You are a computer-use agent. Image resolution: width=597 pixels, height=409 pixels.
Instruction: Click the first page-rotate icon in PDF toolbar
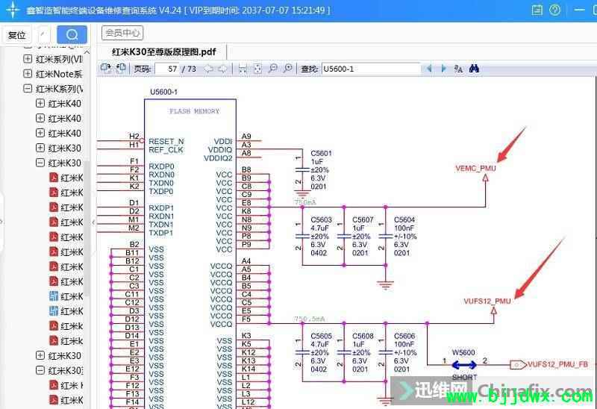tap(105, 69)
